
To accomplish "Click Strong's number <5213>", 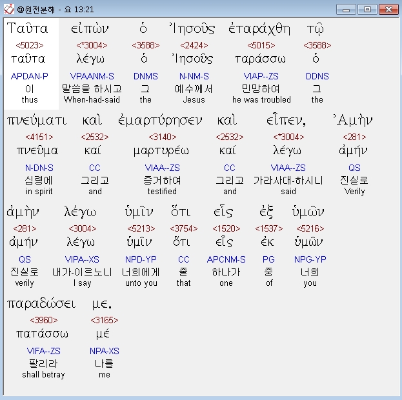I will (x=141, y=228).
